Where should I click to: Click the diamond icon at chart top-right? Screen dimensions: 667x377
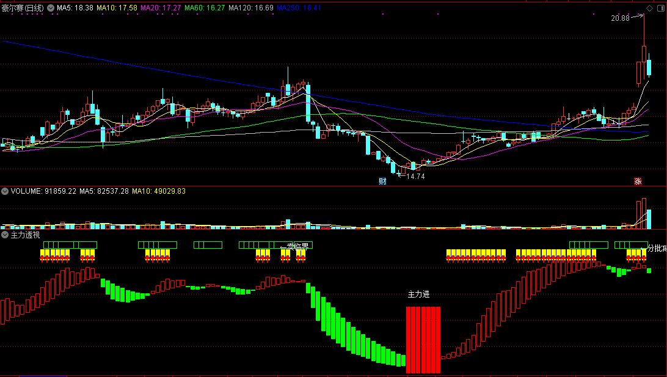coord(649,8)
